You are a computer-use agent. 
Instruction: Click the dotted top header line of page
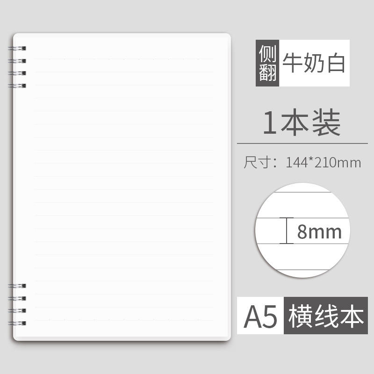coord(123,59)
